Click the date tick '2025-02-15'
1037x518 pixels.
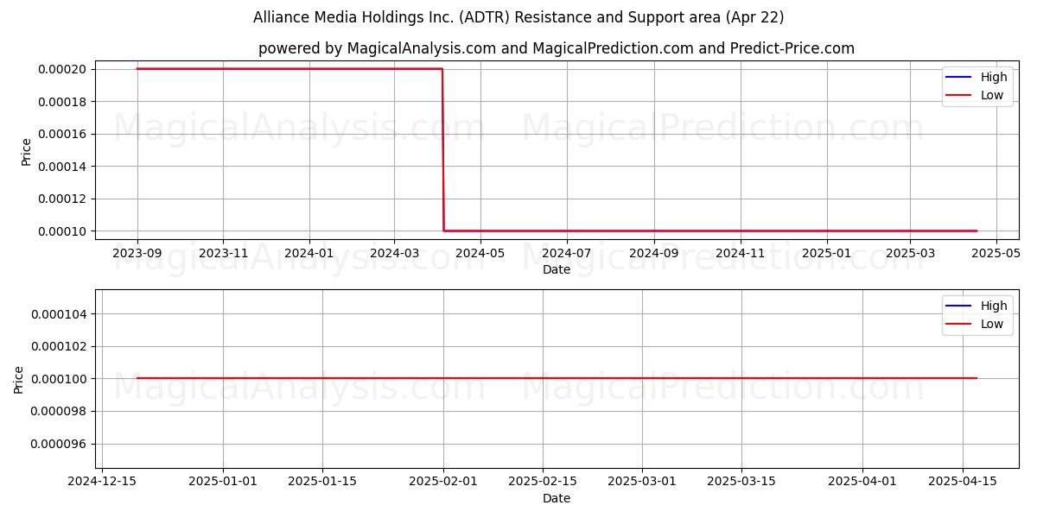coord(543,482)
